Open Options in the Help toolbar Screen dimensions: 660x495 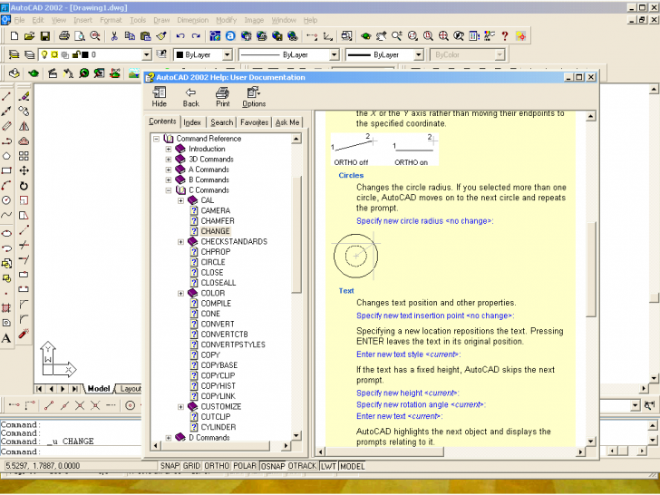pos(254,97)
